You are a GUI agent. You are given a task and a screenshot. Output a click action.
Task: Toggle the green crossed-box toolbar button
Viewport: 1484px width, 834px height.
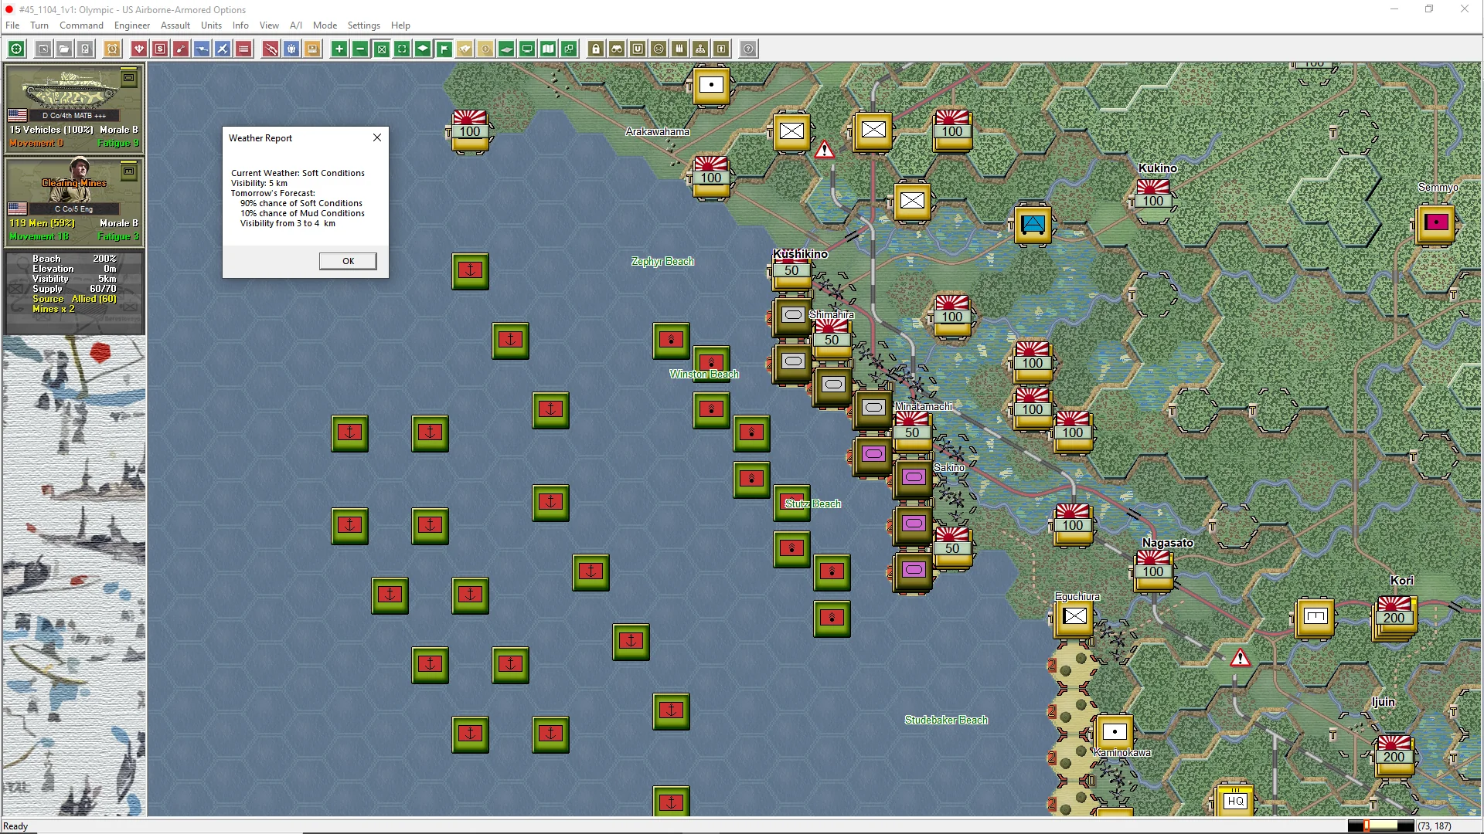381,49
